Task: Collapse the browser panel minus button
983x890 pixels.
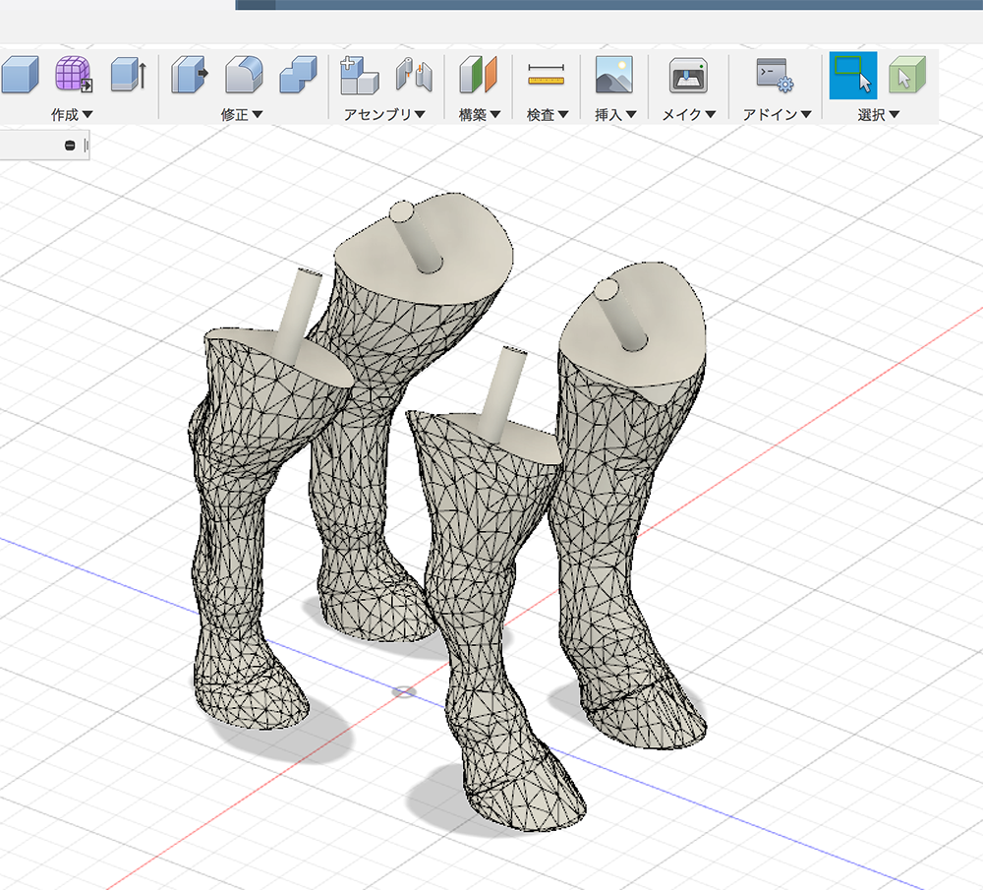Action: pos(70,146)
